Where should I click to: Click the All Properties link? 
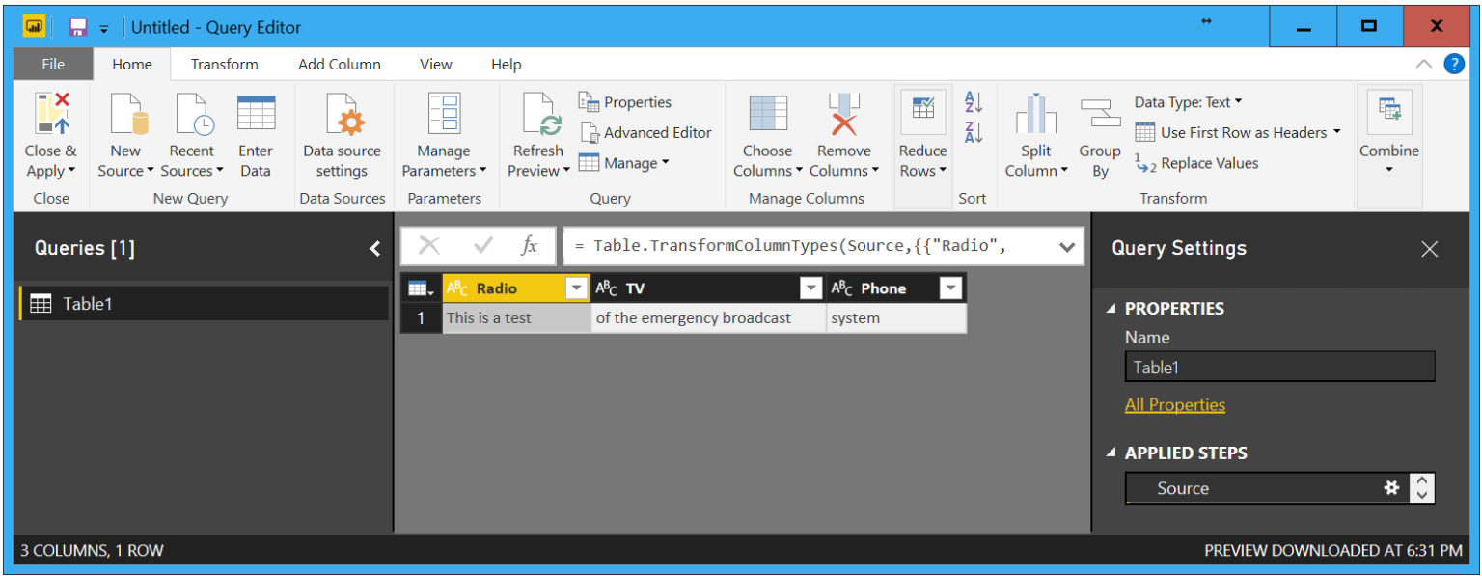1175,405
